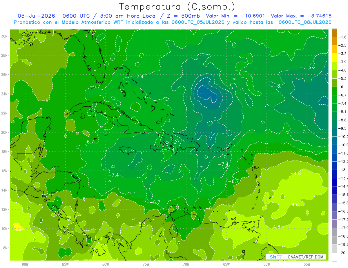Click the "-6" contour label near 24N on the west side
Viewport: 348px width, 268px height.
[45, 100]
